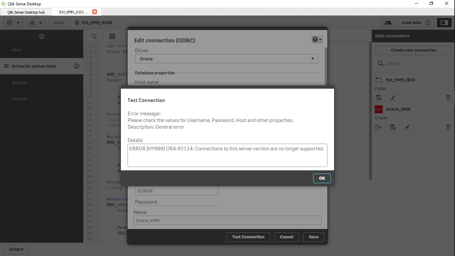Select data from Ext_KMN_QVD connection
The width and height of the screenshot is (455, 256).
(378, 98)
